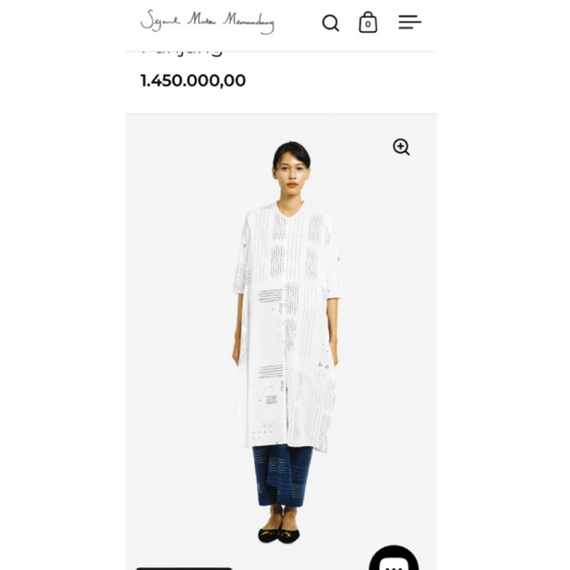Tap the black button peeking at bottom left

[x=184, y=568]
